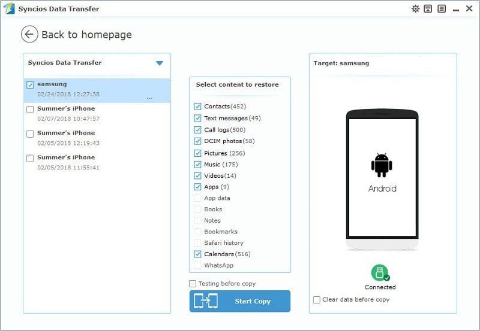Click the Connected status text

tap(380, 287)
